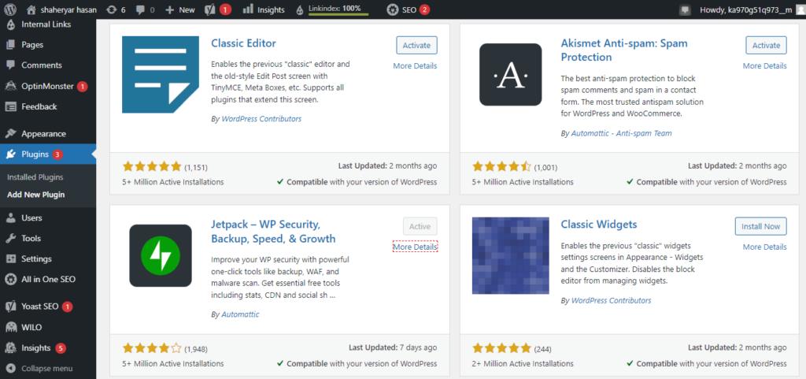Select Add New Plugin submenu item
The image size is (806, 379).
[x=36, y=195]
